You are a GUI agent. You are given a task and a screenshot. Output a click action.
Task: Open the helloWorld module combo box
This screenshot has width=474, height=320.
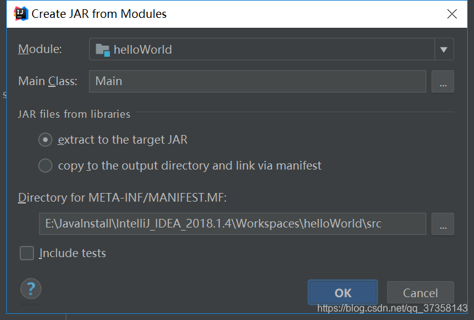coord(271,49)
